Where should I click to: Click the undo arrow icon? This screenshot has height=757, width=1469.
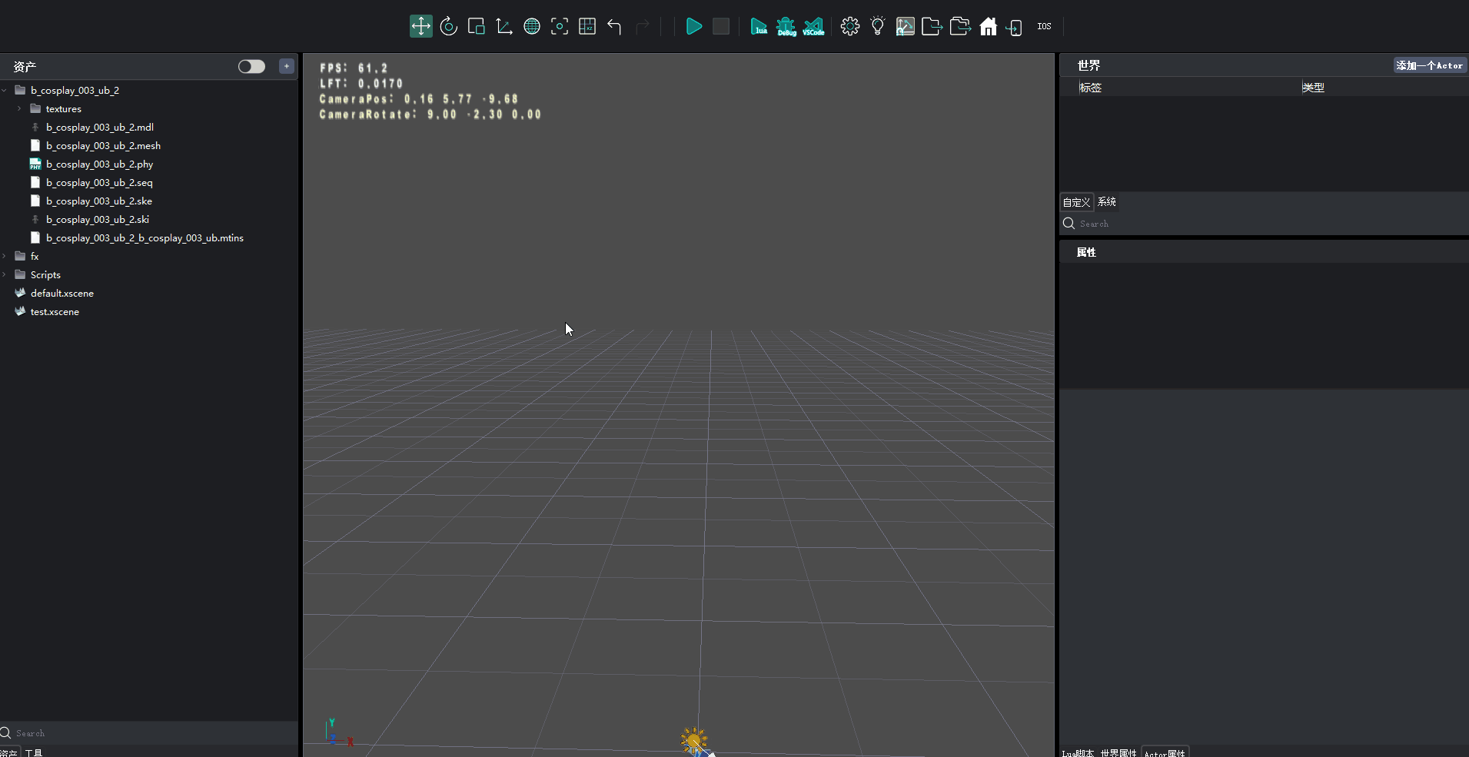tap(614, 26)
